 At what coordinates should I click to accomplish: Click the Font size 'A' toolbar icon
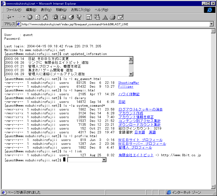[x=105, y=17]
